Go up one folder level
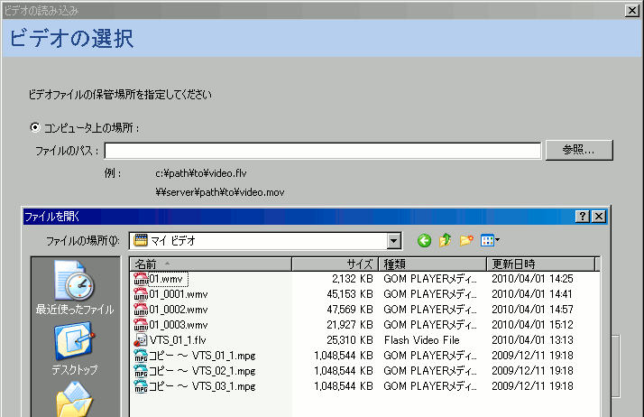This screenshot has height=417, width=644. point(446,240)
